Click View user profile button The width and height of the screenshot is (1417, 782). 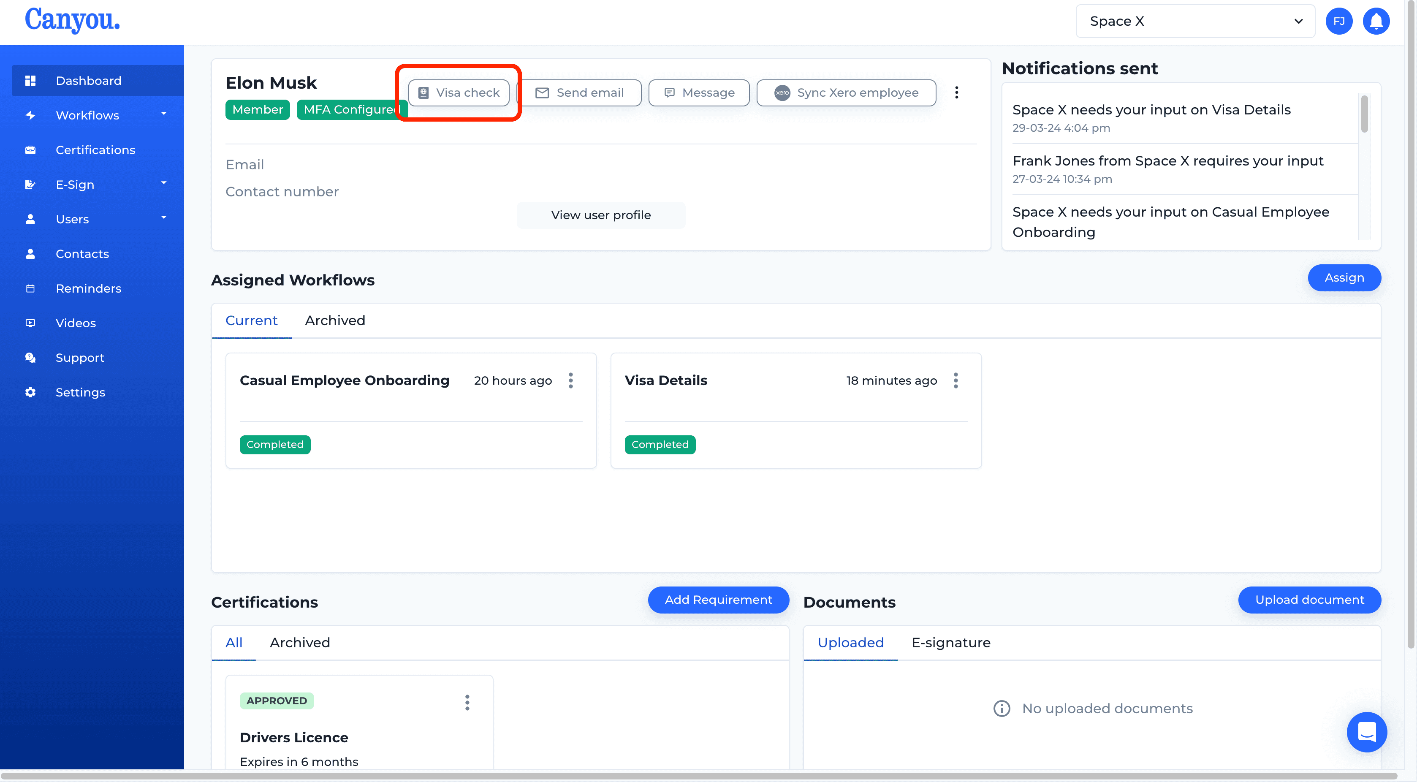(601, 215)
